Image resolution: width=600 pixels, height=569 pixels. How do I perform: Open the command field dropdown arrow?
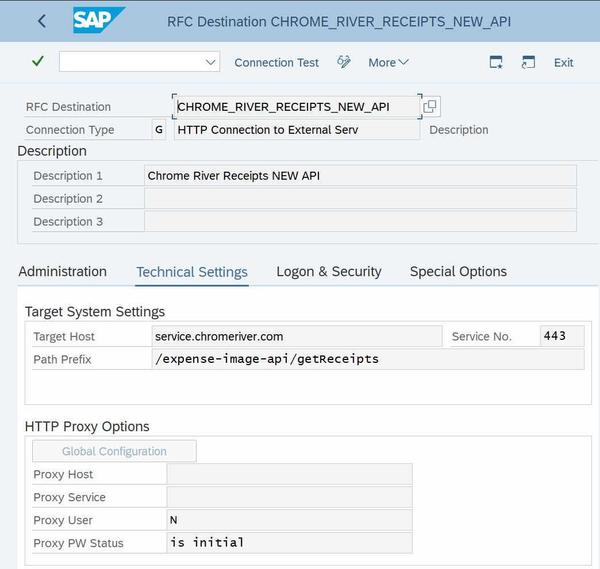211,62
